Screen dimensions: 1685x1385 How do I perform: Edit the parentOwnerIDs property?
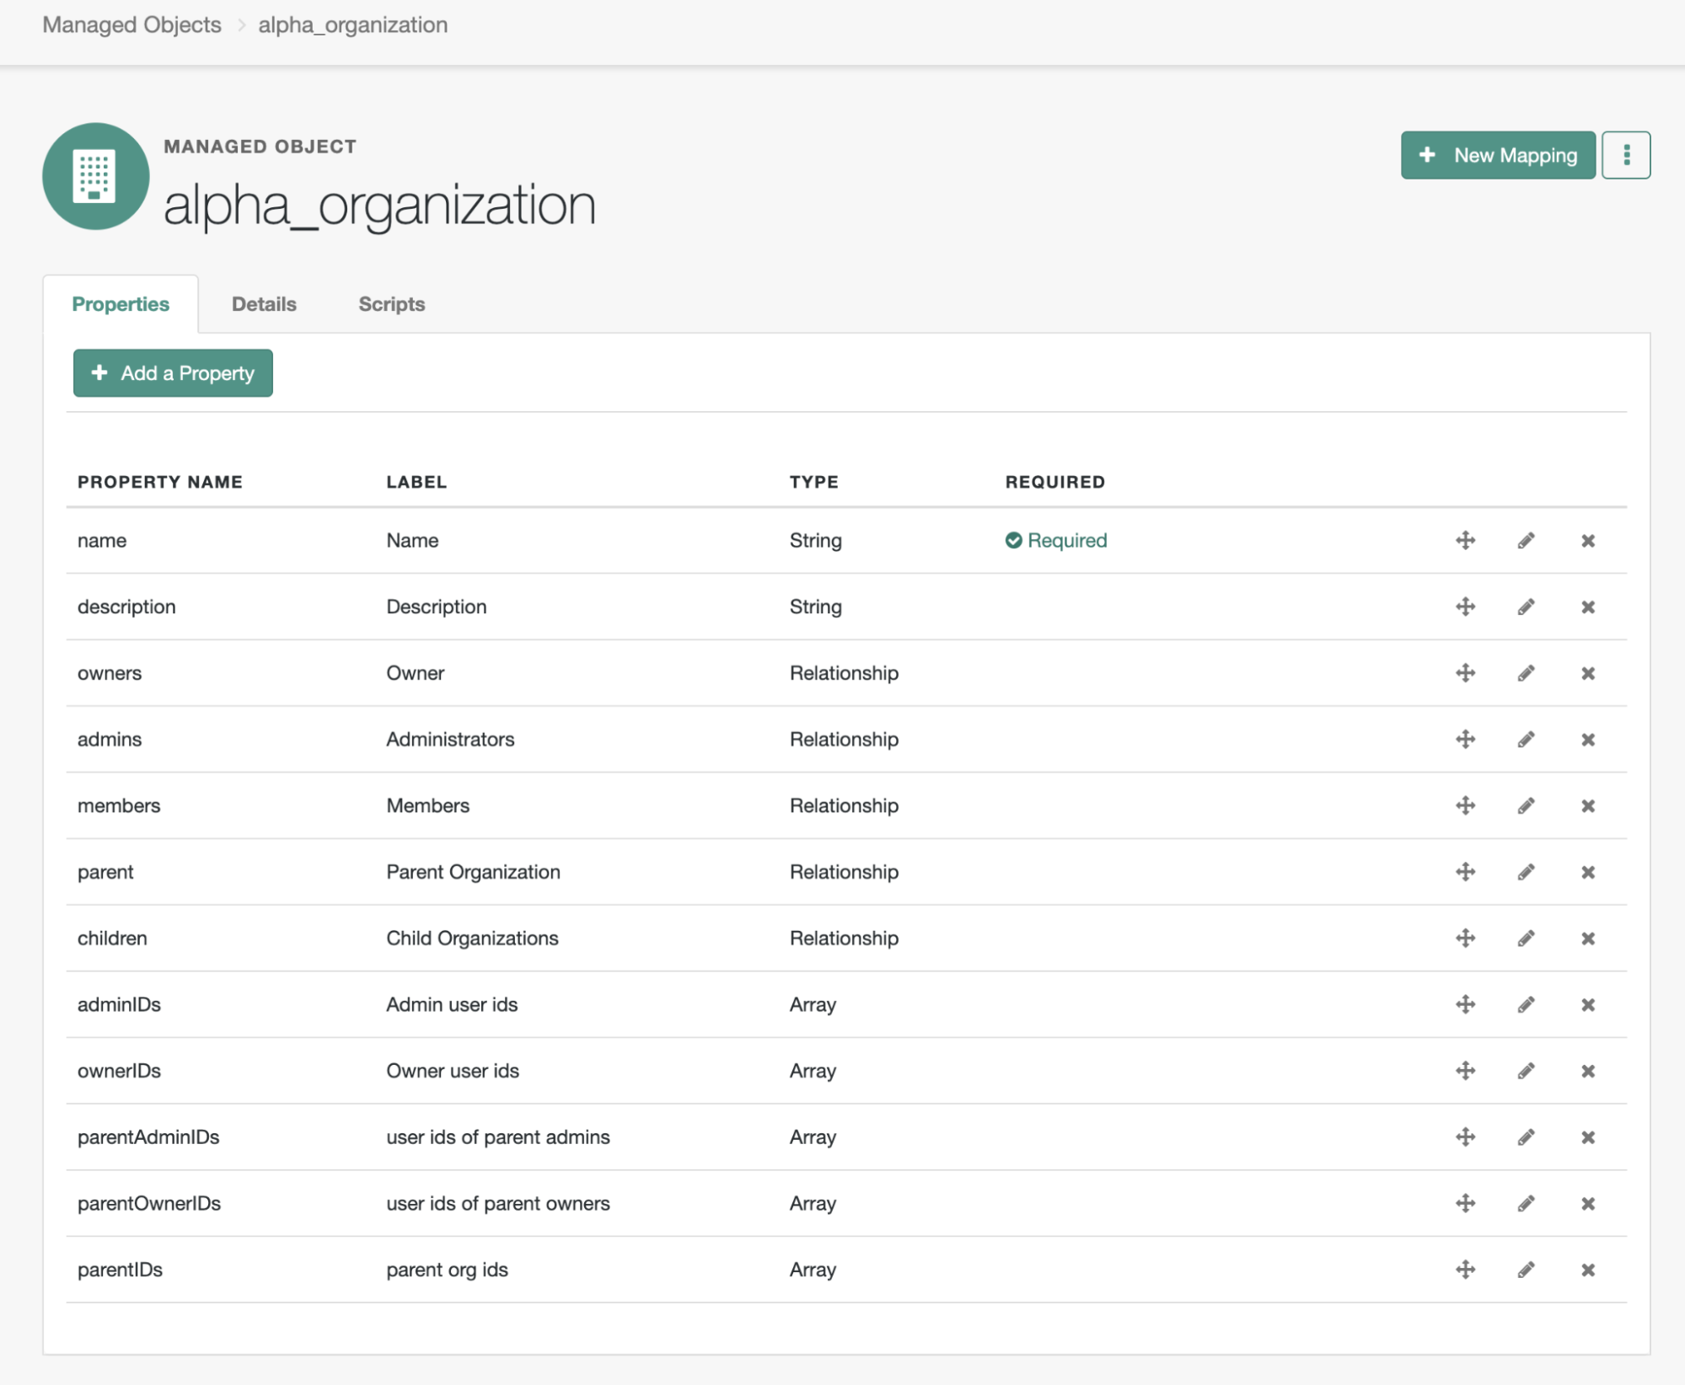1526,1203
